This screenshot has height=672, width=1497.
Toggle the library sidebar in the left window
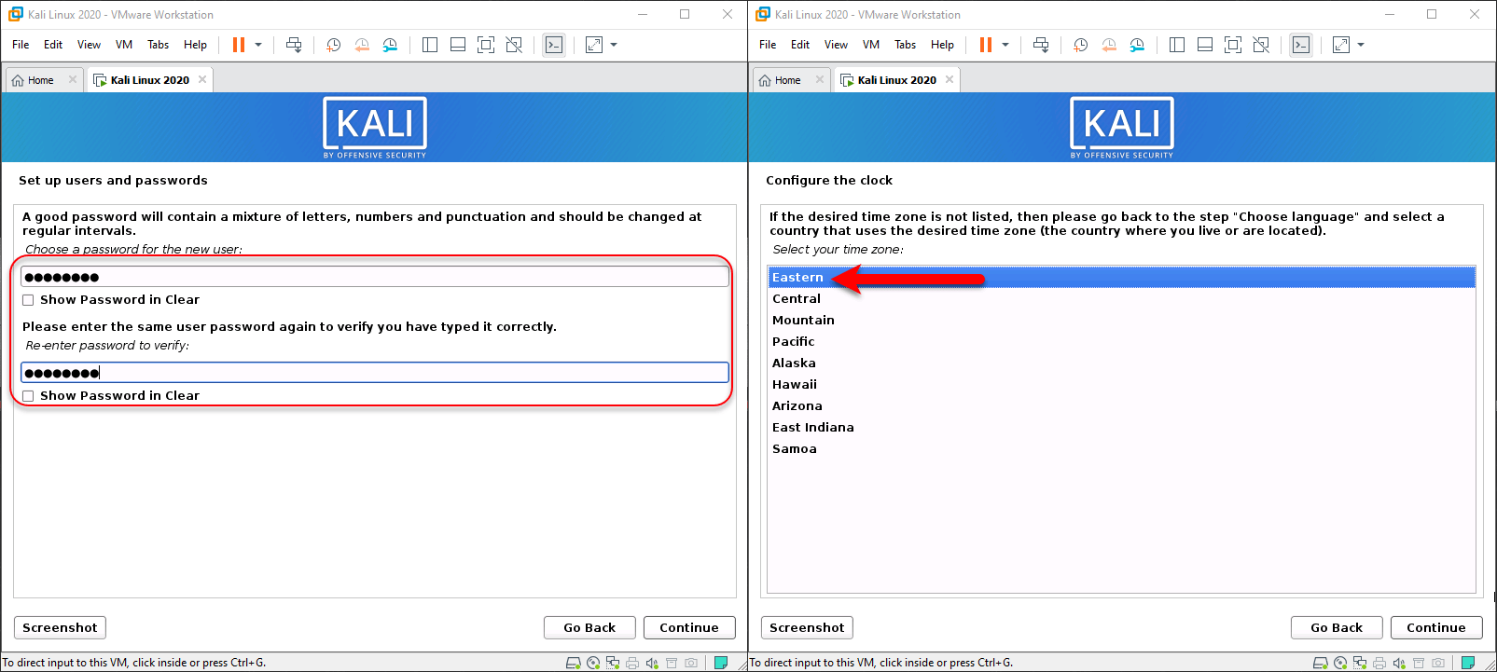tap(430, 45)
